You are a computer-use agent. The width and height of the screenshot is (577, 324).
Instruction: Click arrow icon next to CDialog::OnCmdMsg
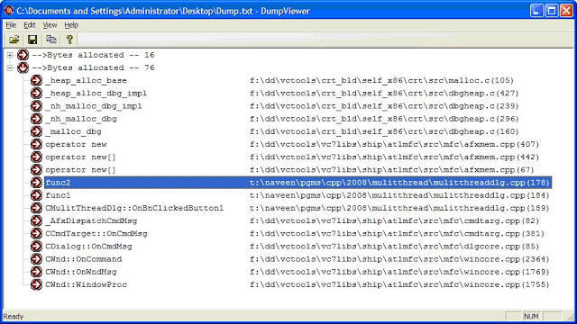coord(36,247)
